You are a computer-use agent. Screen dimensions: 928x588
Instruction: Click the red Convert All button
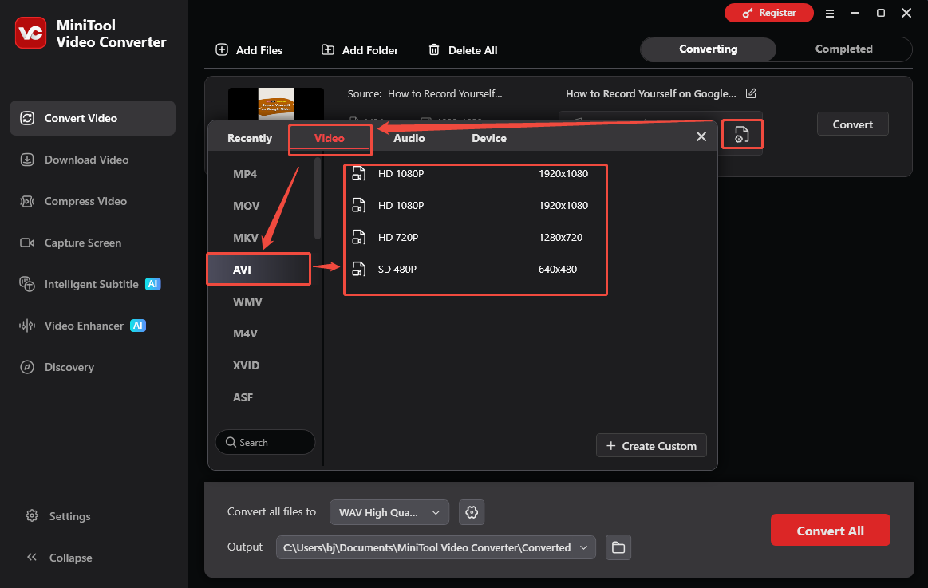(831, 530)
